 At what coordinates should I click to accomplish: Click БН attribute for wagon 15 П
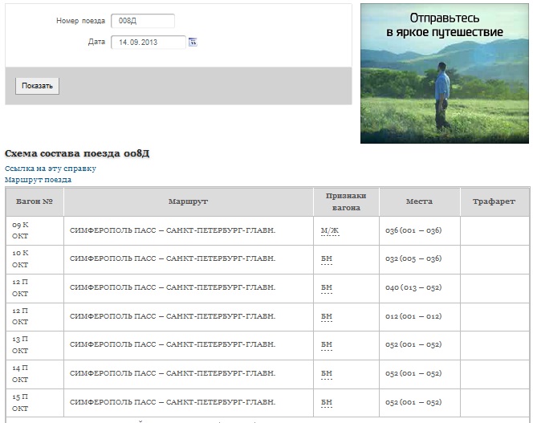pyautogui.click(x=326, y=403)
